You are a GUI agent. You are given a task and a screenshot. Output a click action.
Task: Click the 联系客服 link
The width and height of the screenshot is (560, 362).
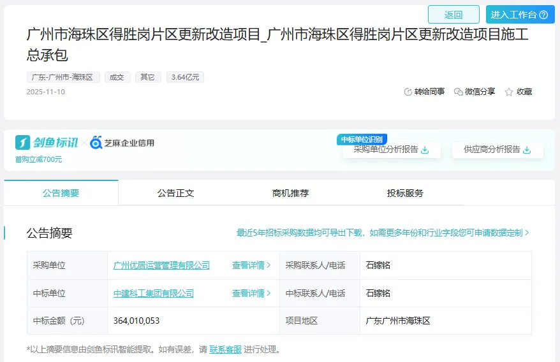pos(226,349)
